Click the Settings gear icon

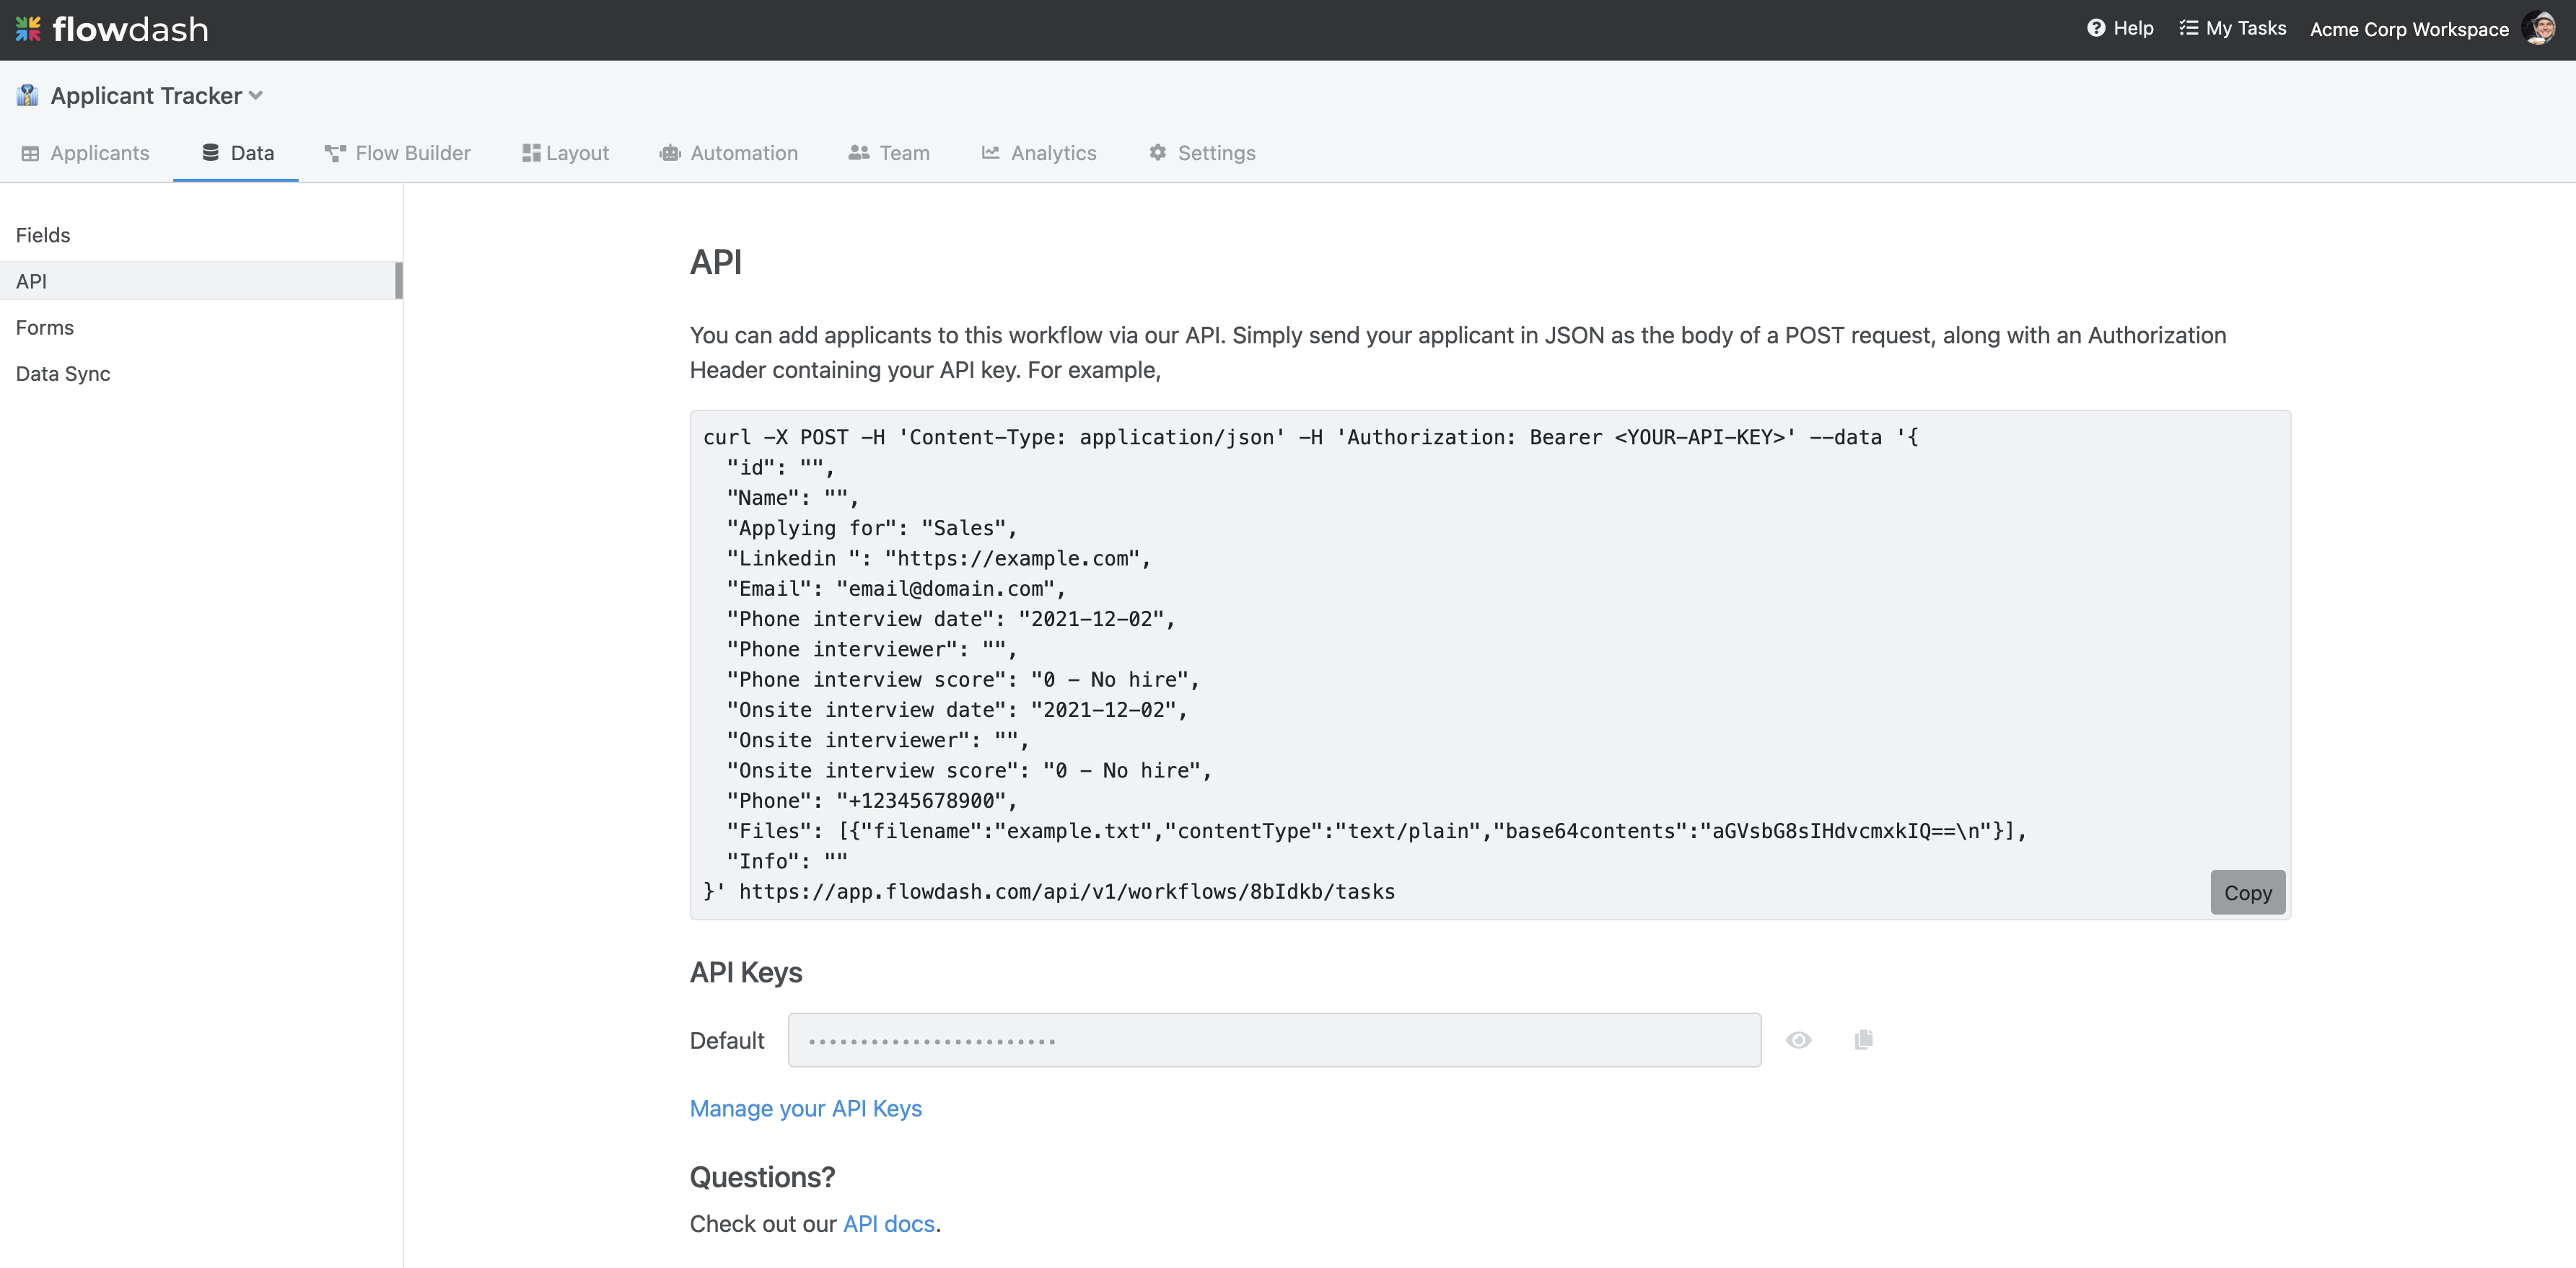(1158, 153)
